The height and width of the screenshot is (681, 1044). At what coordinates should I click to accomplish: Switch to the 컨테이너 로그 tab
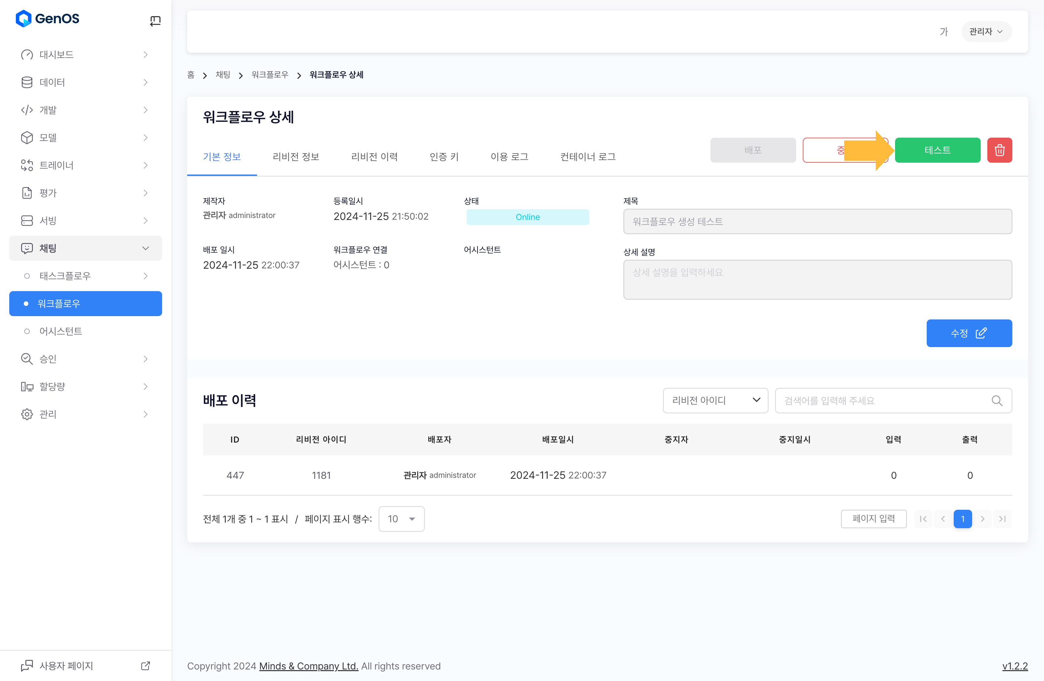click(x=588, y=157)
